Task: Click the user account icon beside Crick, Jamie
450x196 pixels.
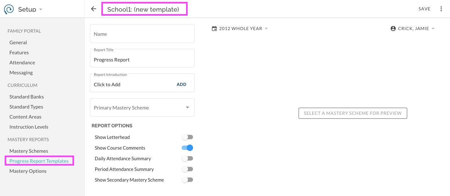Action: 393,29
